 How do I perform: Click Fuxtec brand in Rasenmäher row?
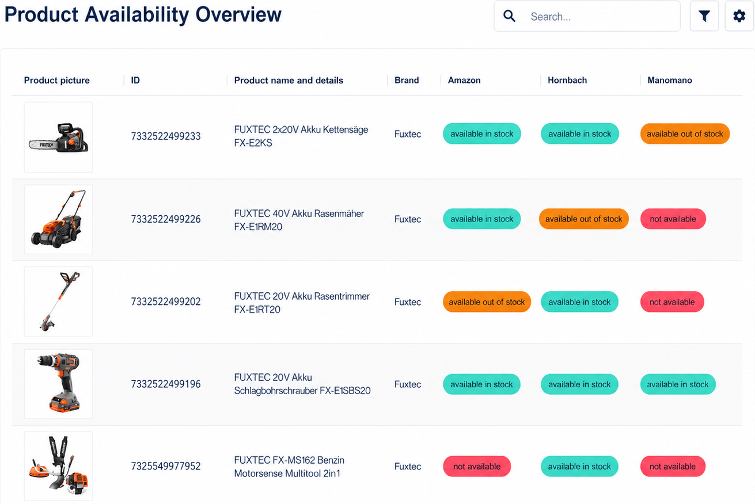[408, 219]
